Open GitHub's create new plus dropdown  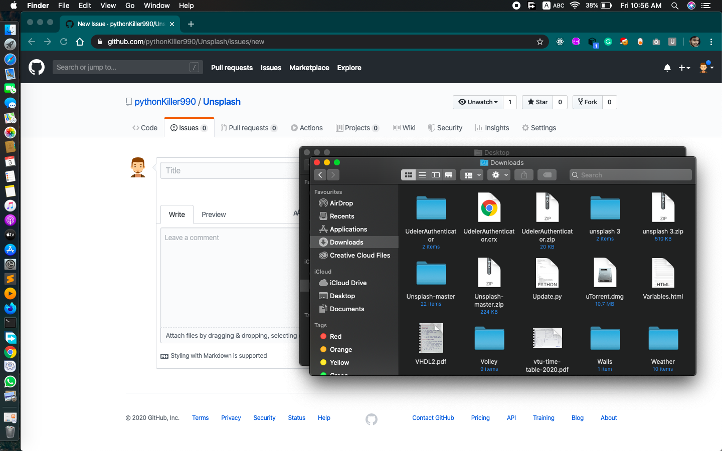pos(684,68)
